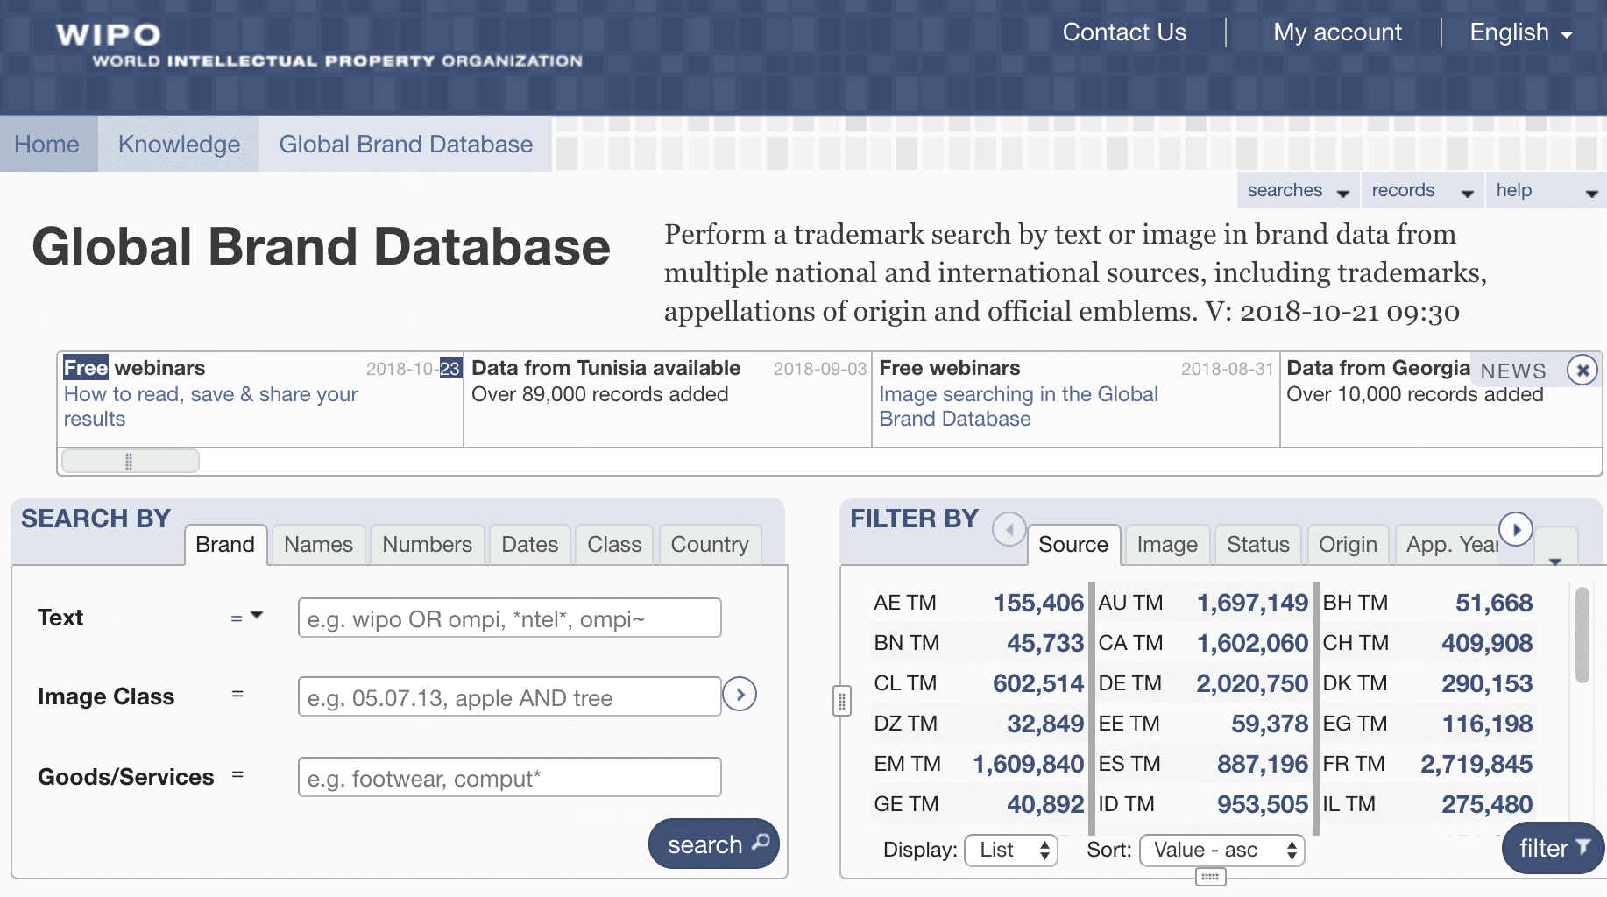Open the English language dropdown
Screen dimensions: 1607x897
(1520, 33)
